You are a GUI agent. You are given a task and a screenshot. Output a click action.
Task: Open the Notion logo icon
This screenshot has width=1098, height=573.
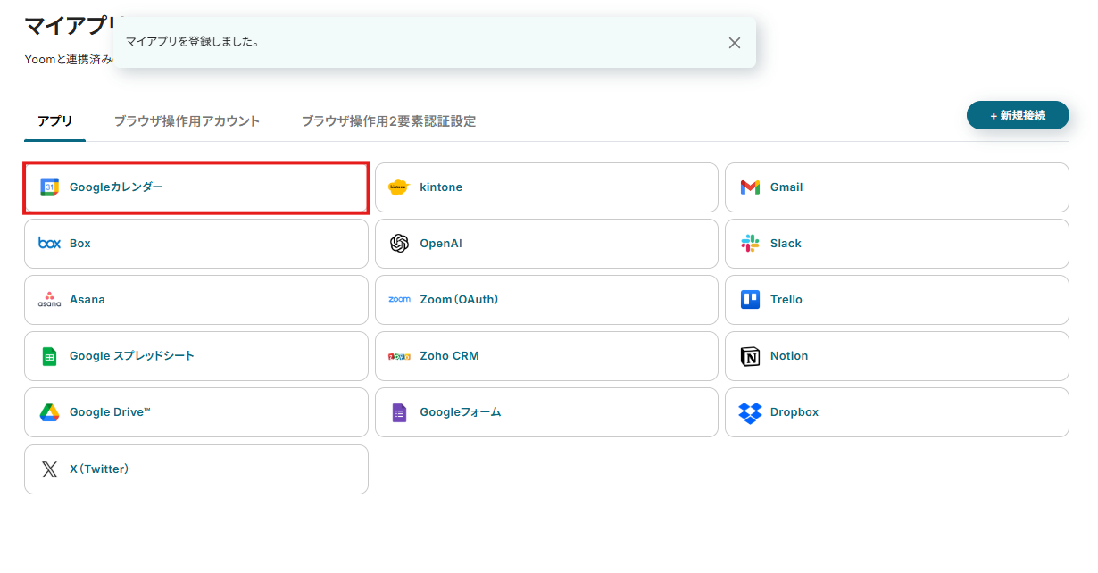pos(750,356)
